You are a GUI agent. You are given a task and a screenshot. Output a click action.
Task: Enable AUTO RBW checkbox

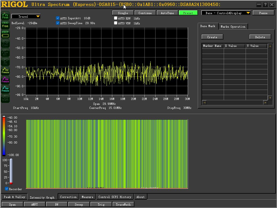(116, 18)
